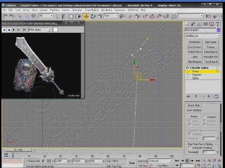Click the Auto Key button
This screenshot has height=168, width=225.
pos(142,161)
